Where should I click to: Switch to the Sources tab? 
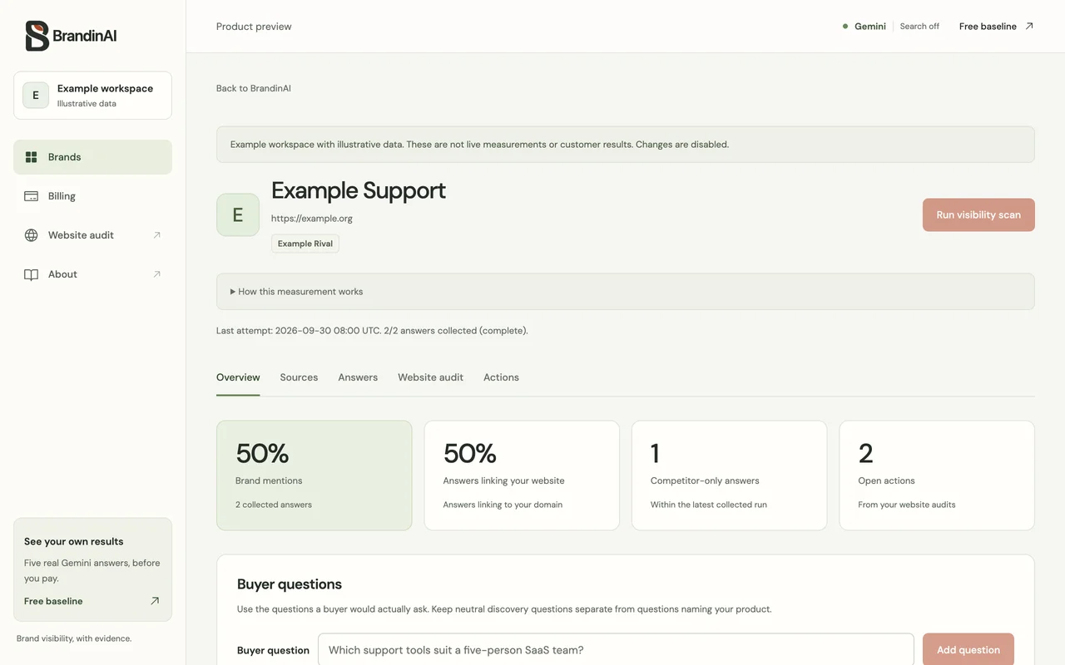[x=299, y=377]
